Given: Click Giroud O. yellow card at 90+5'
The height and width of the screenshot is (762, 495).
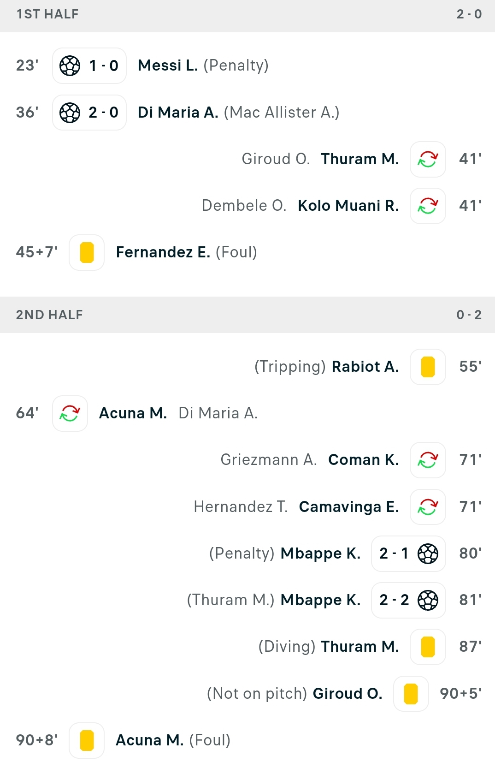Looking at the screenshot, I should pos(411,694).
